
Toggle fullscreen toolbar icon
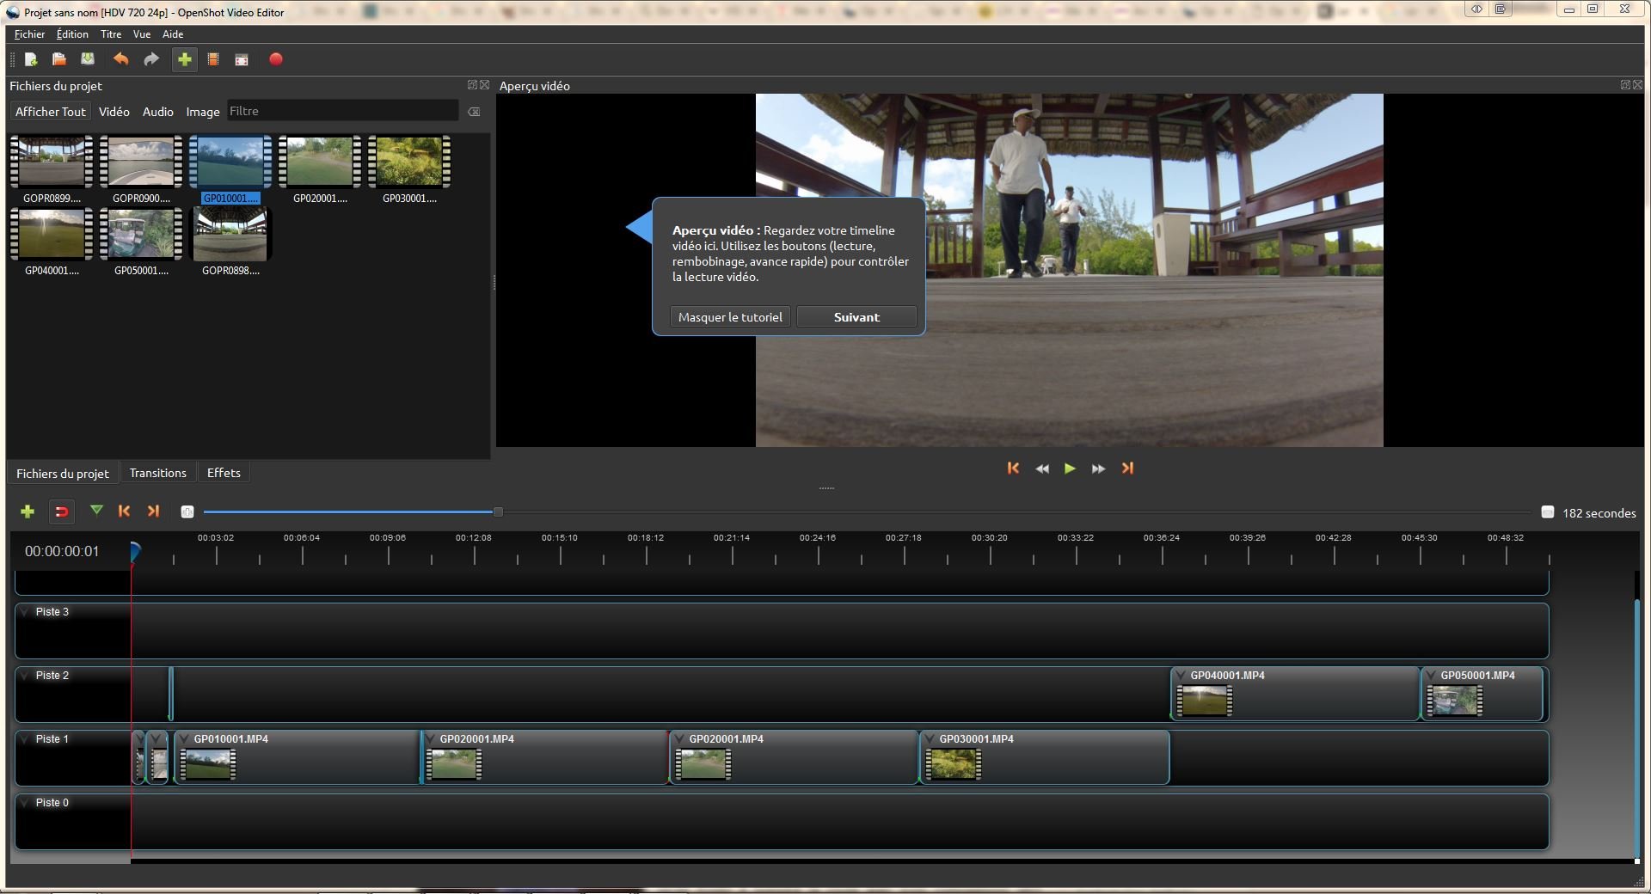242,59
